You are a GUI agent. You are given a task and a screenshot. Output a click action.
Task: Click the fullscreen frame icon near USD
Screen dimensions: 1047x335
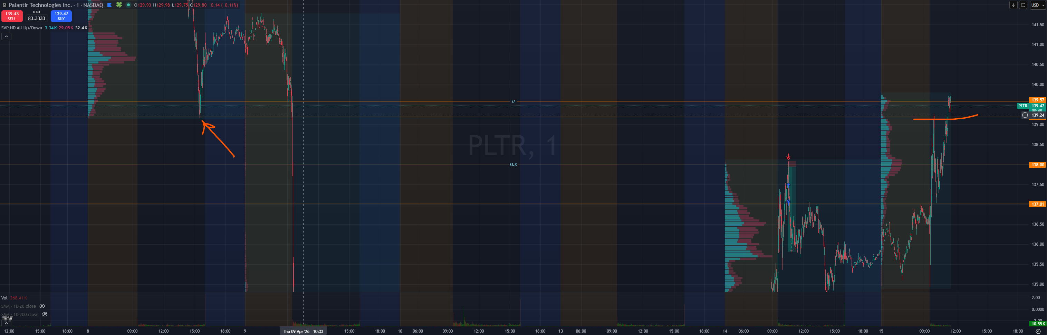tap(1023, 5)
